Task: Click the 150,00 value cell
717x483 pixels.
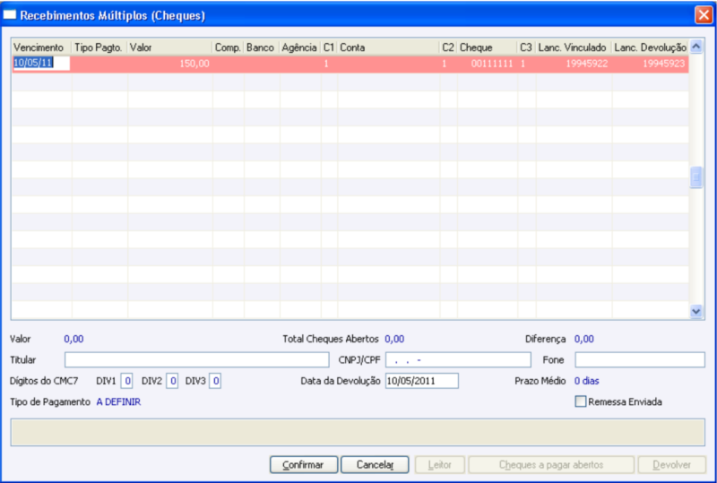Action: click(169, 64)
